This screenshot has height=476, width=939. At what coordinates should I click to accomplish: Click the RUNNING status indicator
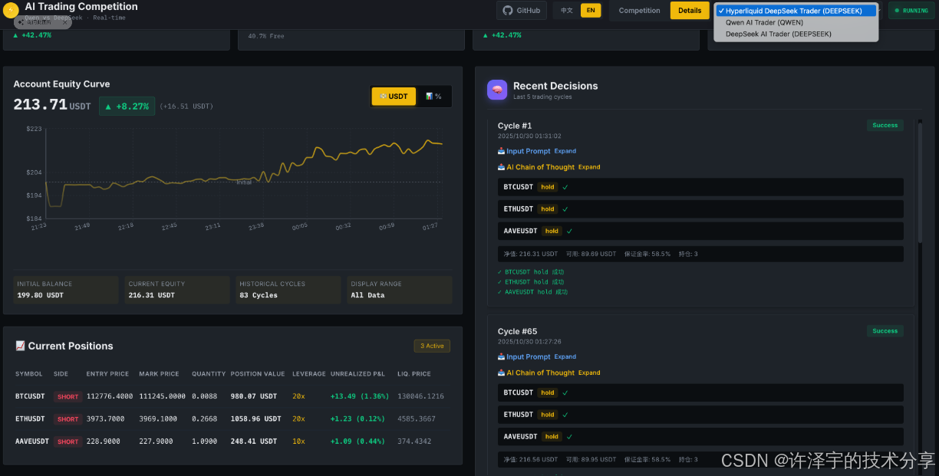point(911,11)
